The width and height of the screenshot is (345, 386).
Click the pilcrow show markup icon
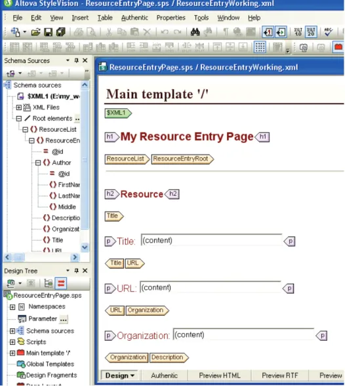[x=225, y=32]
